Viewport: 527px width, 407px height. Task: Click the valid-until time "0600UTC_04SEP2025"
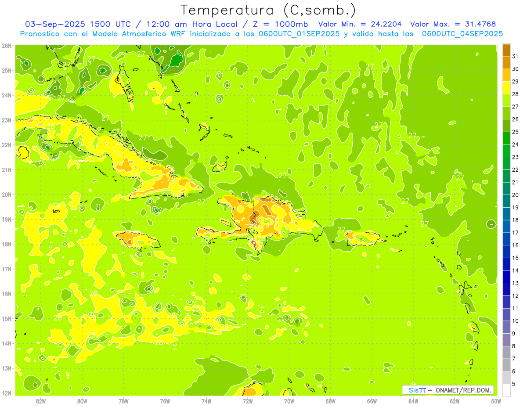462,33
